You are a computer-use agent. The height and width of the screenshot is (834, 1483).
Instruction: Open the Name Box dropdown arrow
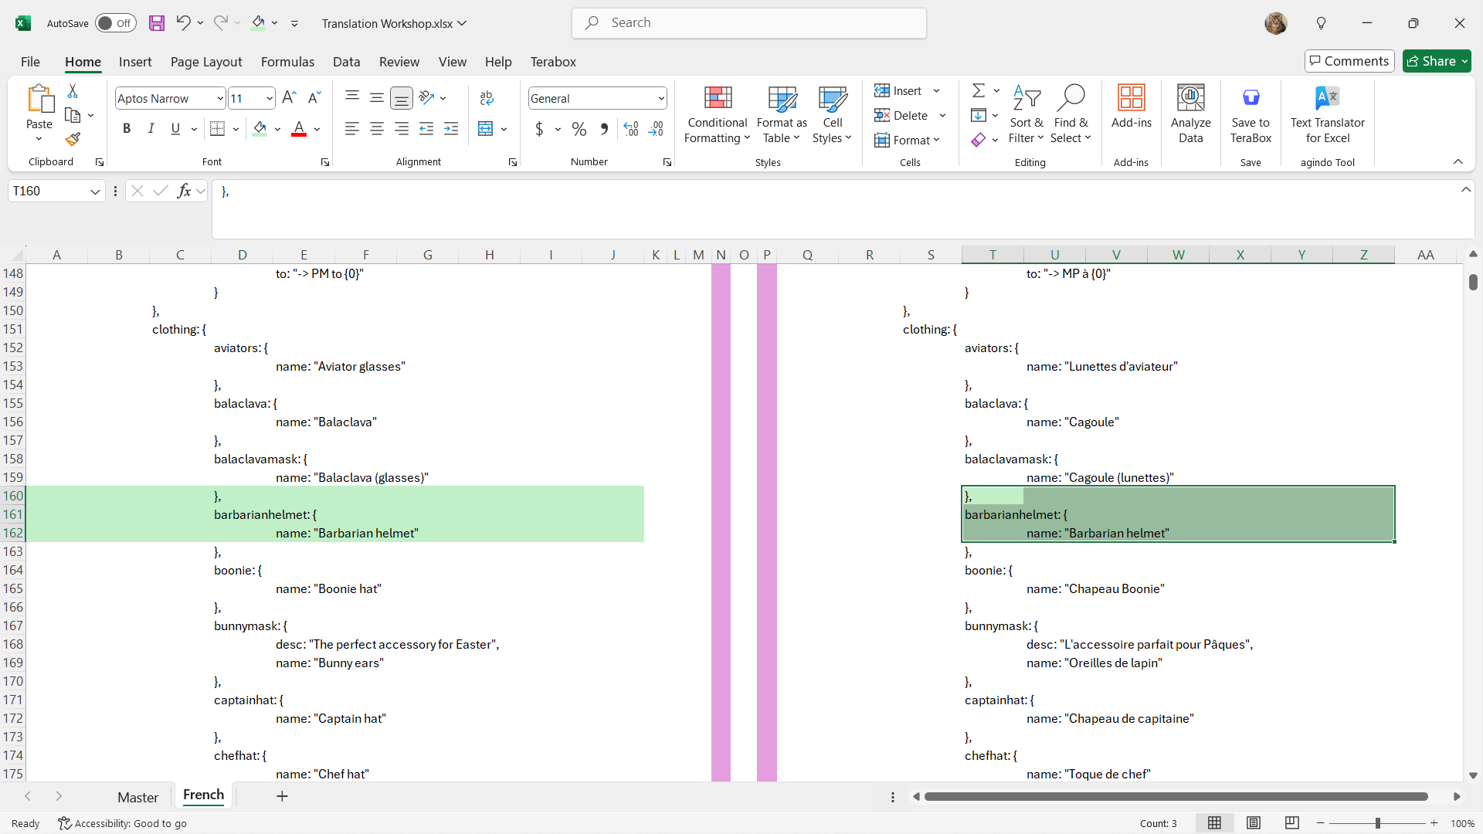95,192
